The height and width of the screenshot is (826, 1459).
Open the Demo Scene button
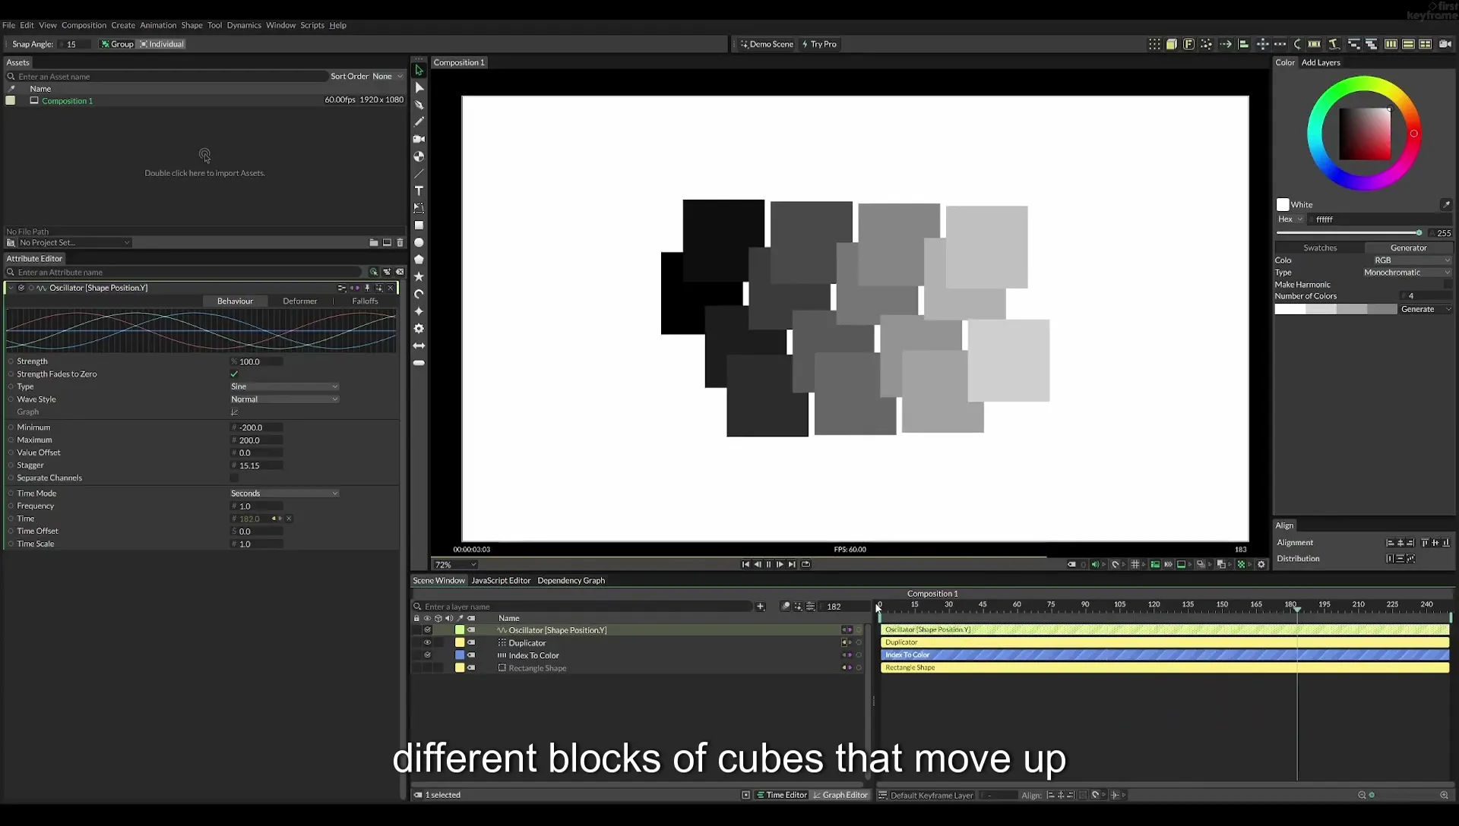[x=767, y=44]
